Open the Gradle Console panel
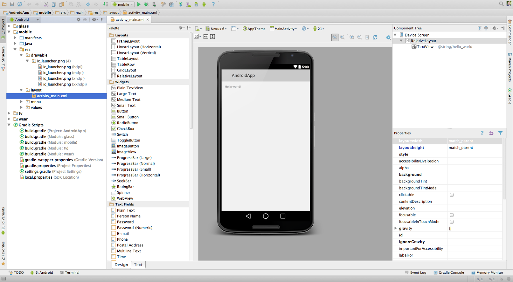Screen dimensions: 513x282 449,273
